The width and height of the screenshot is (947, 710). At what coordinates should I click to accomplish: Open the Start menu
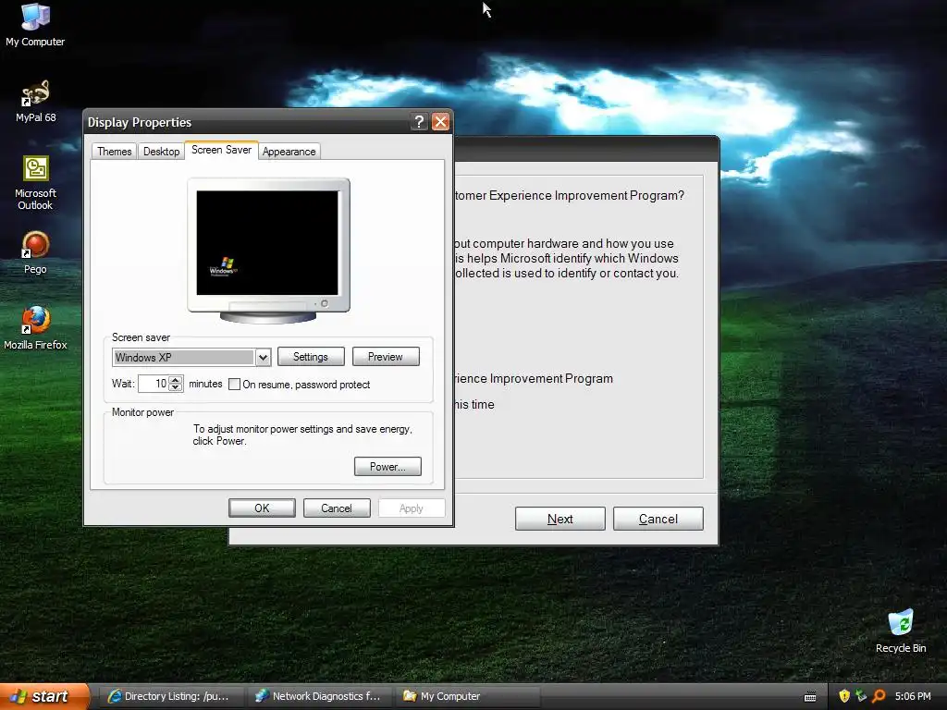point(44,696)
